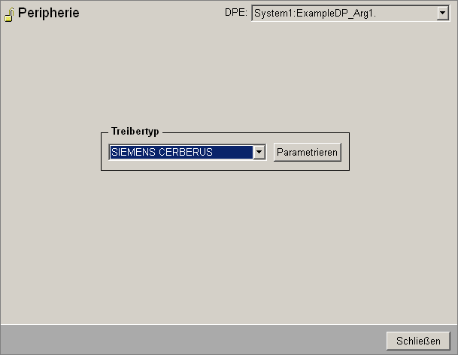
Task: Click the Peripherie heading text
Action: [48, 13]
